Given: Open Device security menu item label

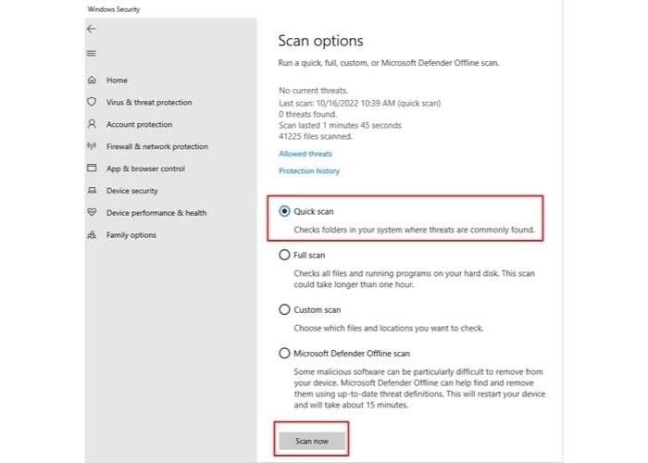Looking at the screenshot, I should 132,191.
